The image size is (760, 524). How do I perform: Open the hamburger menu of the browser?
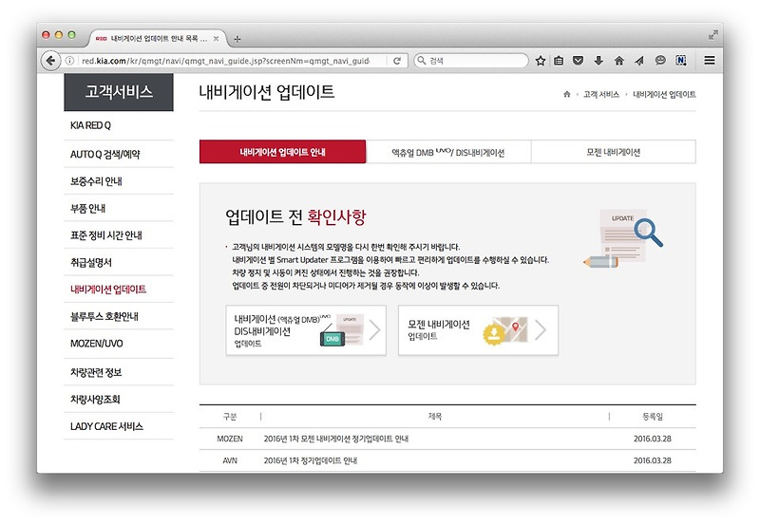pyautogui.click(x=710, y=60)
